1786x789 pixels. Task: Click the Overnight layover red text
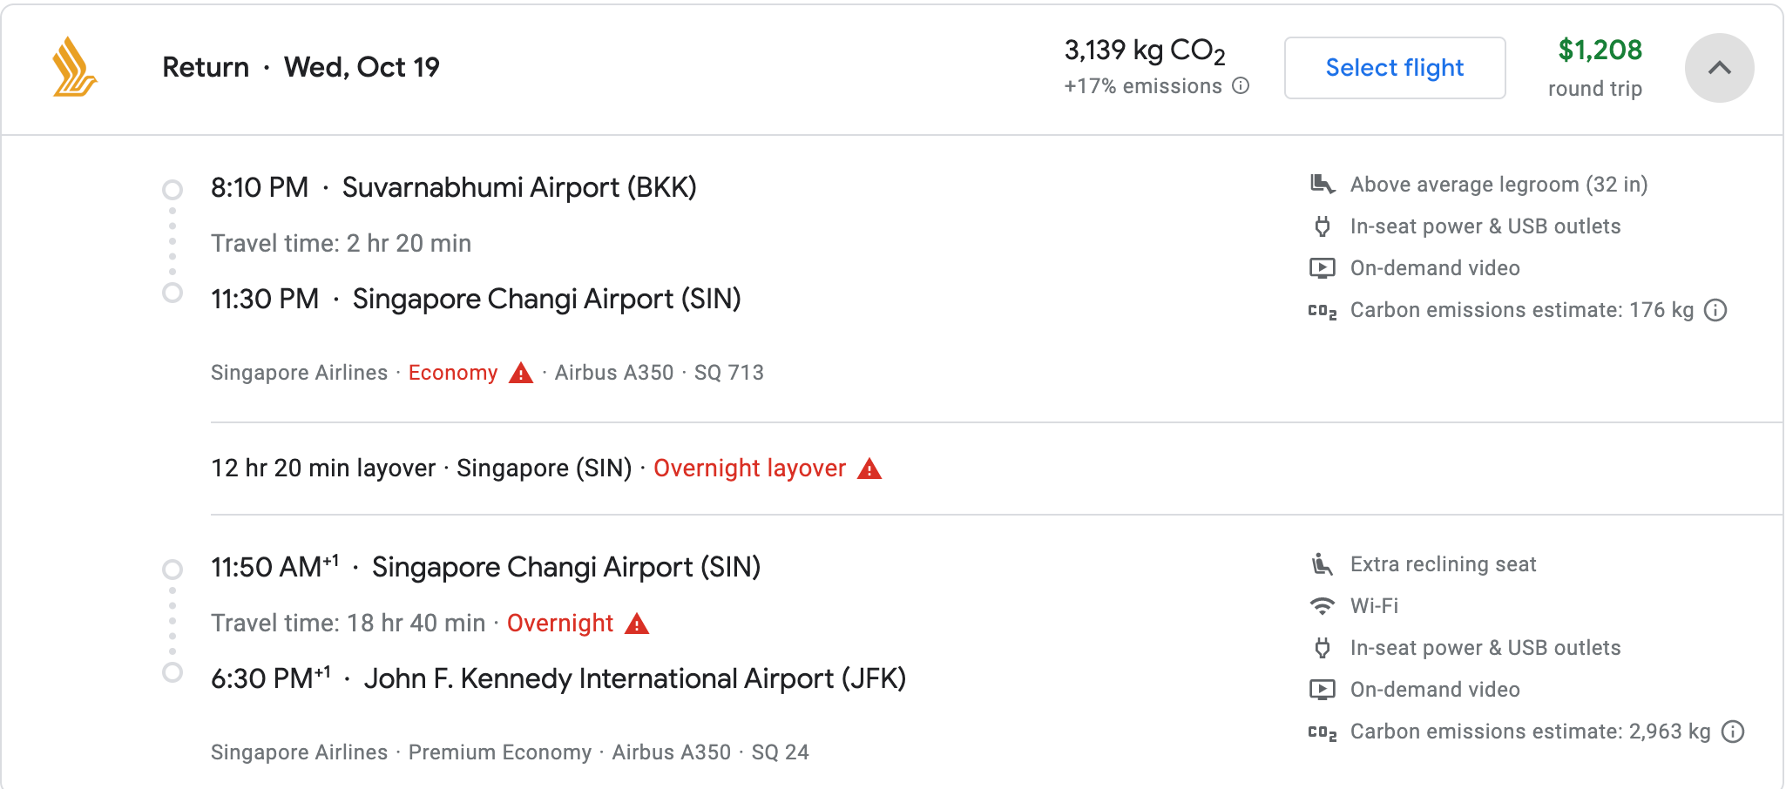(x=749, y=469)
